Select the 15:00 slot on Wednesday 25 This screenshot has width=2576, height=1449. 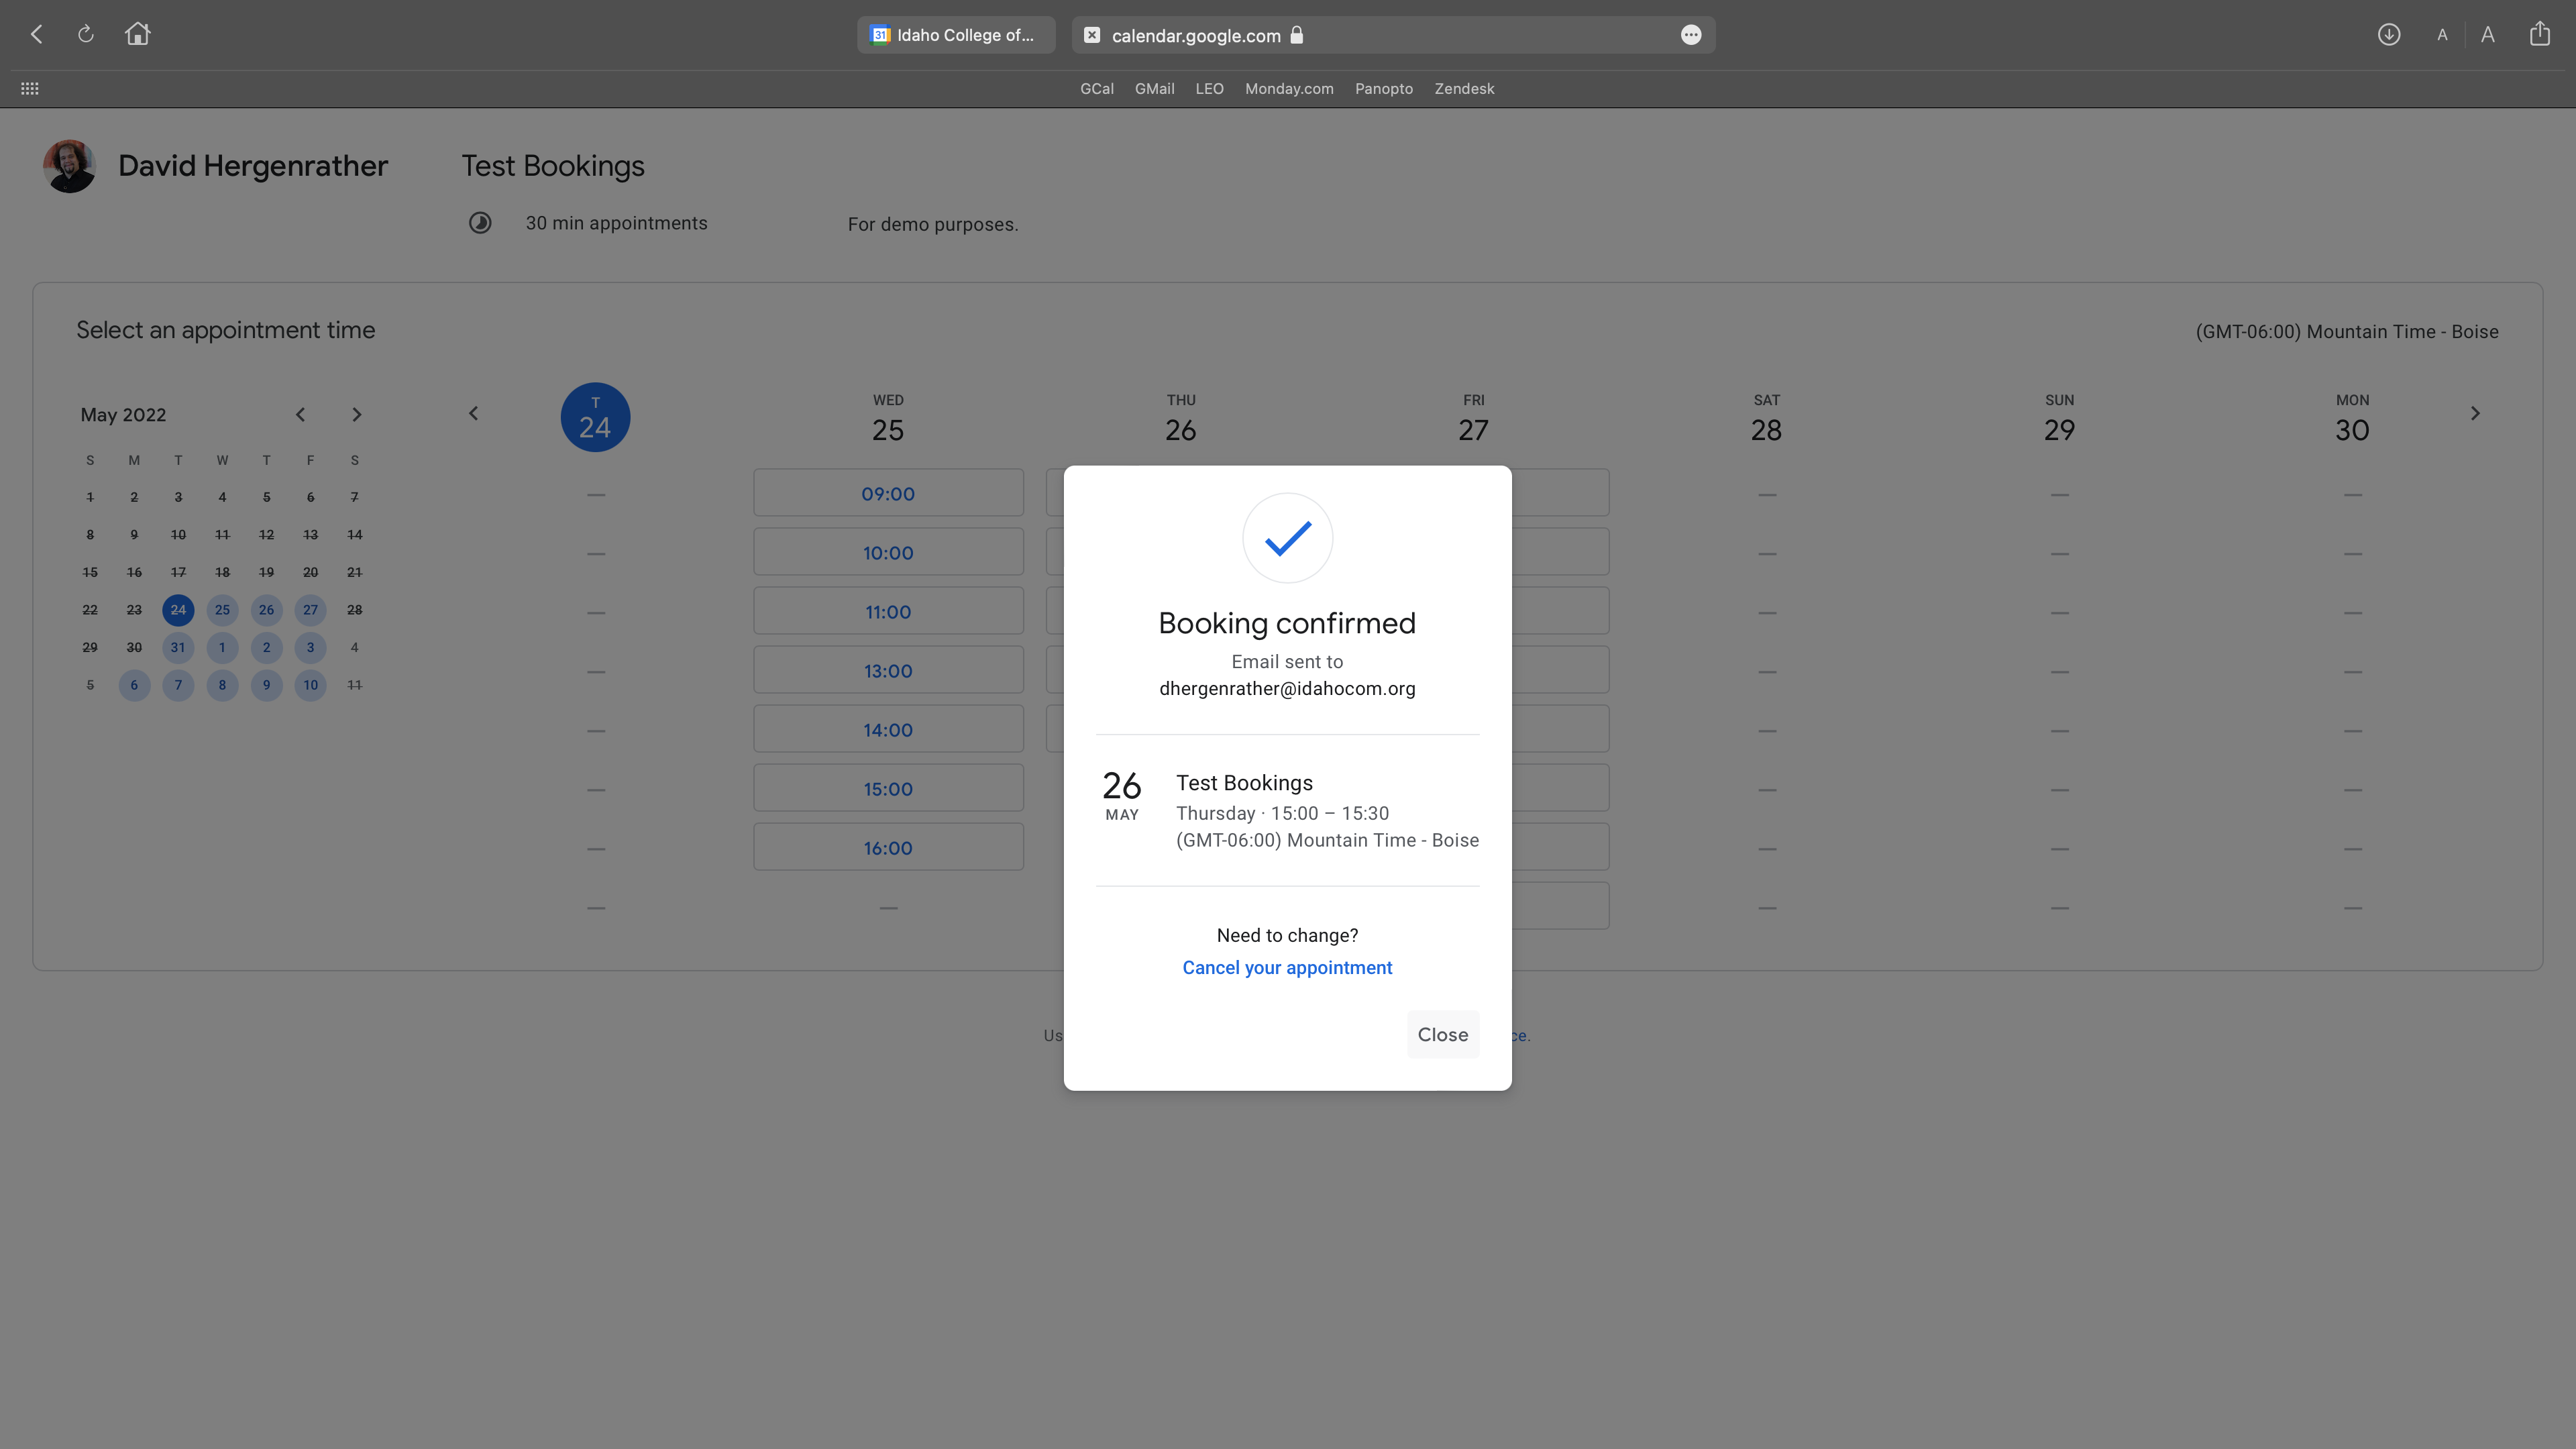tap(888, 788)
